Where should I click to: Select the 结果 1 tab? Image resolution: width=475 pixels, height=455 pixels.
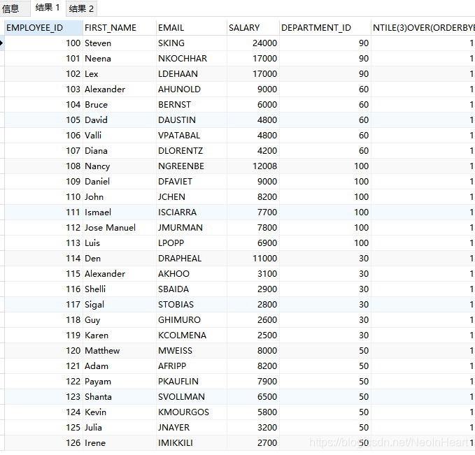coord(48,8)
